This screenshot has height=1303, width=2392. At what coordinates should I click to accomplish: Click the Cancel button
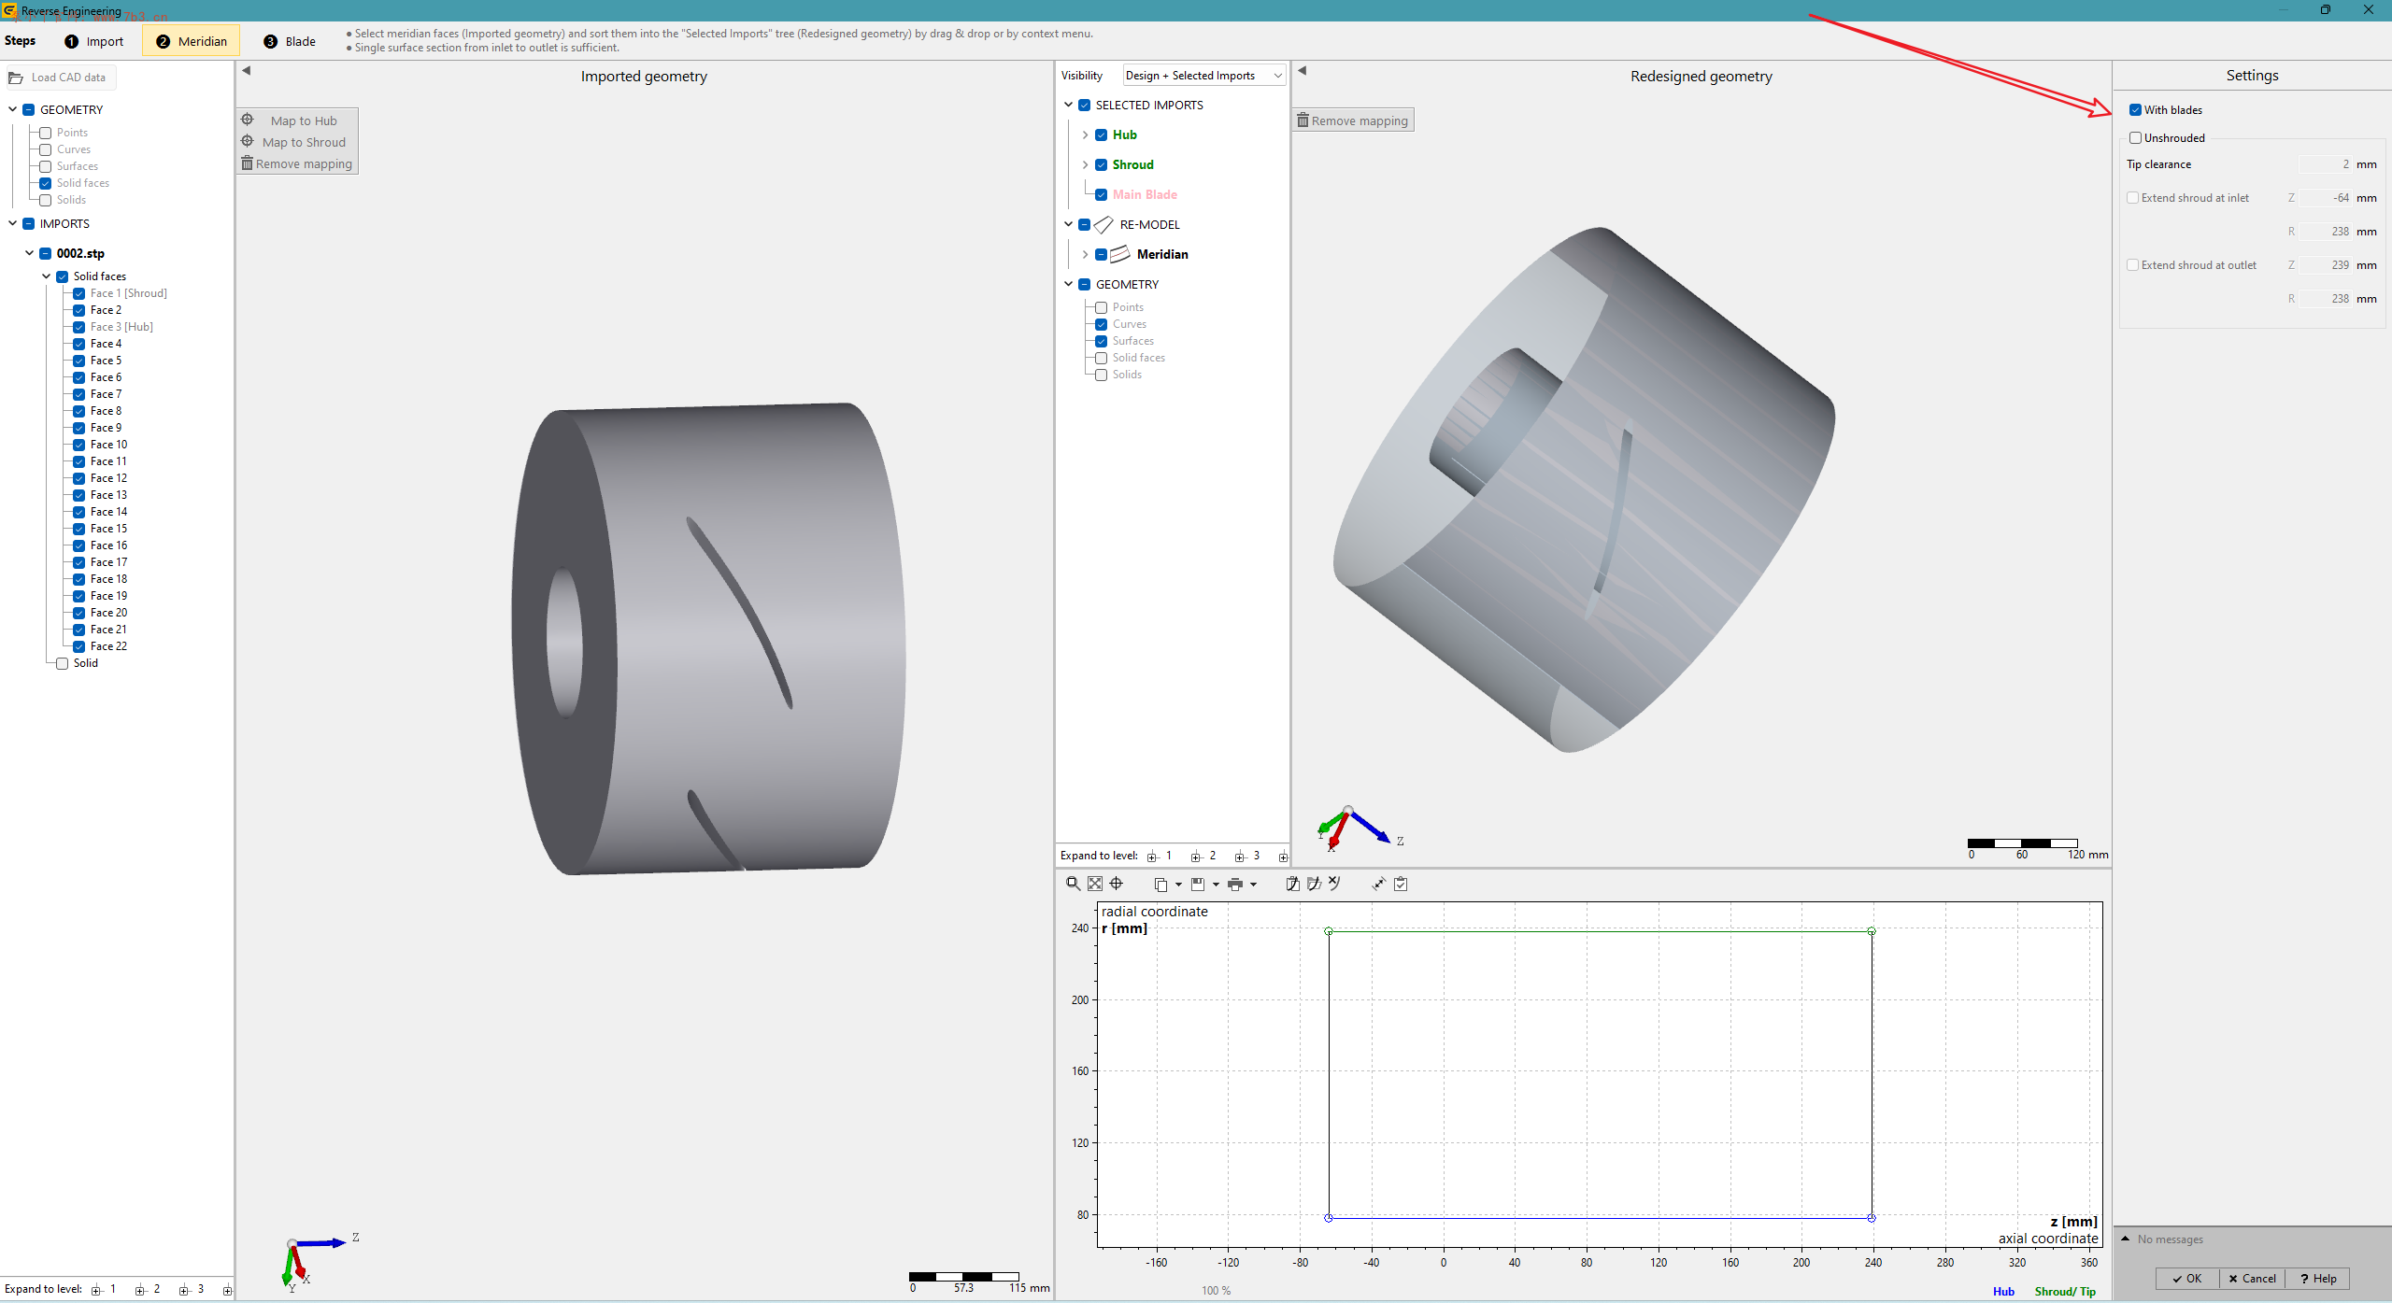[2252, 1279]
